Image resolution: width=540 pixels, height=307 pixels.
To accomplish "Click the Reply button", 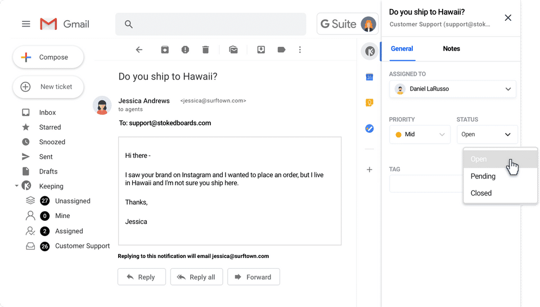I will coord(142,277).
